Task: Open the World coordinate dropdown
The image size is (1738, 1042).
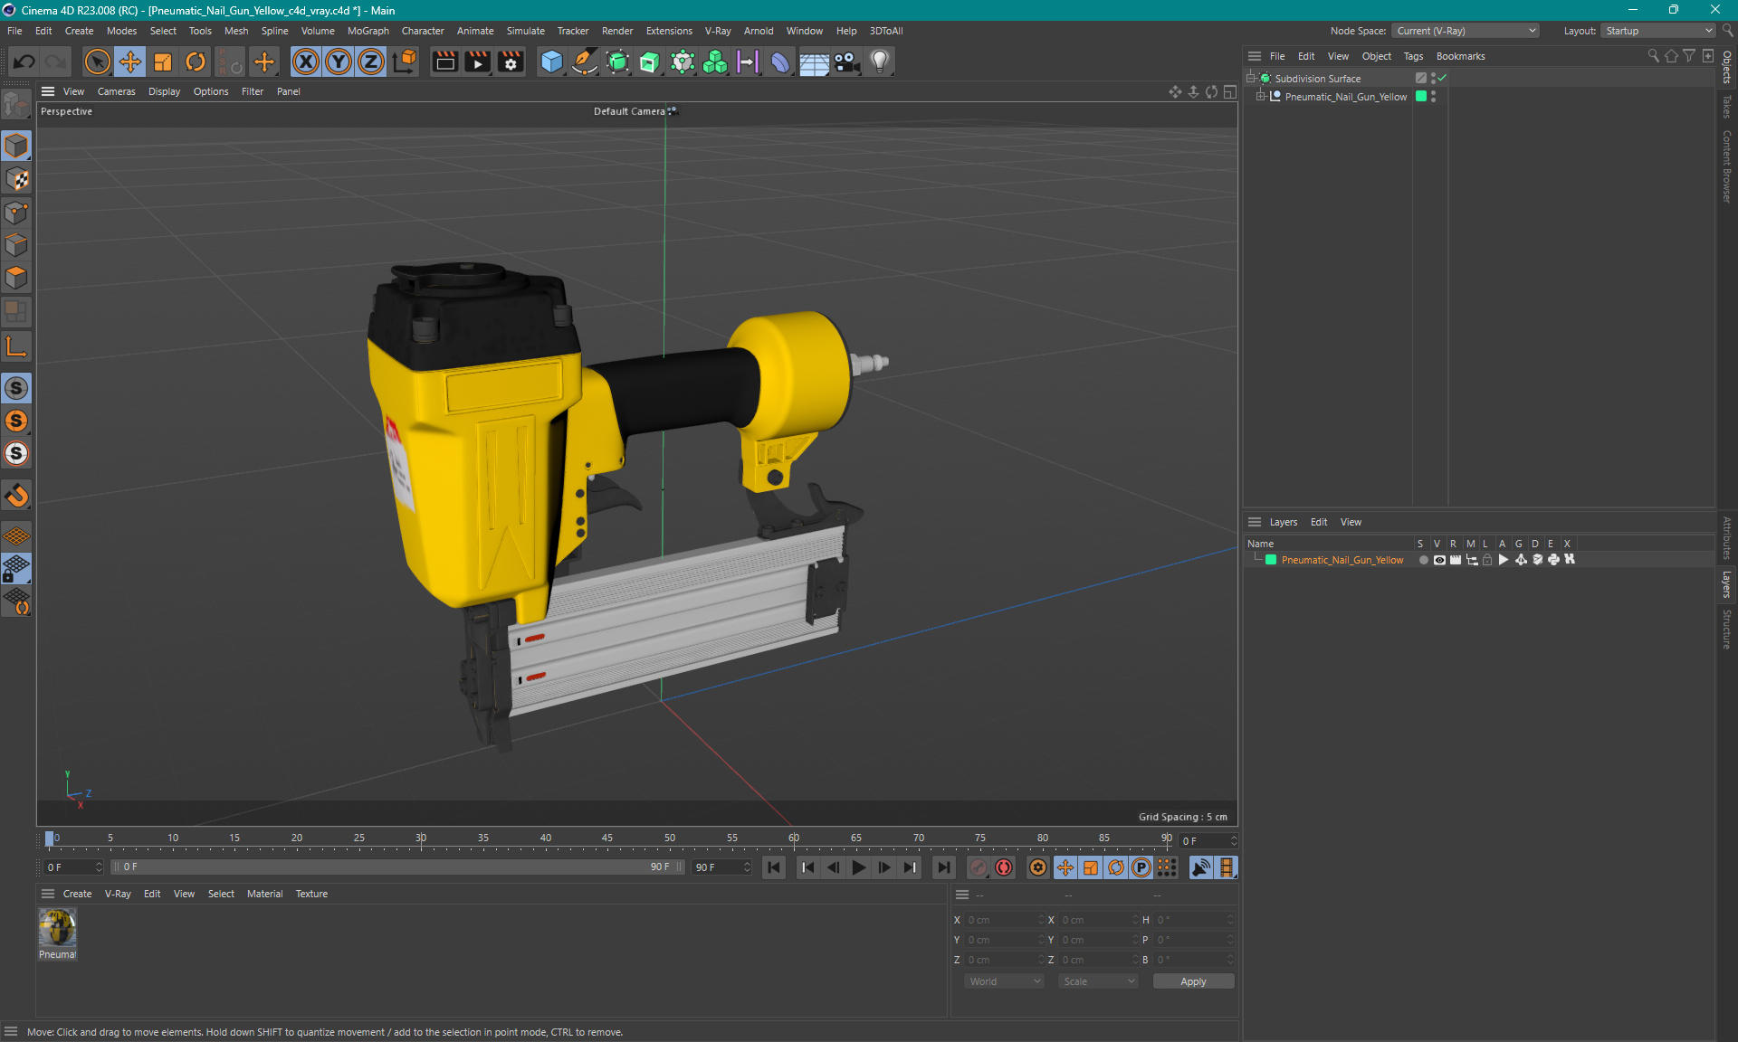Action: 1004,981
